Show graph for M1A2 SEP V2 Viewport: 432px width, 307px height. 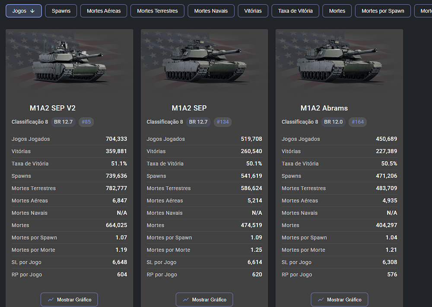pos(69,300)
